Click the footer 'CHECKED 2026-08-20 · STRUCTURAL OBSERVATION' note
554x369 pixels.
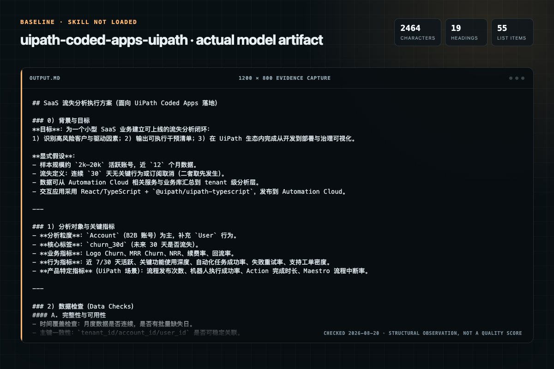click(x=423, y=333)
